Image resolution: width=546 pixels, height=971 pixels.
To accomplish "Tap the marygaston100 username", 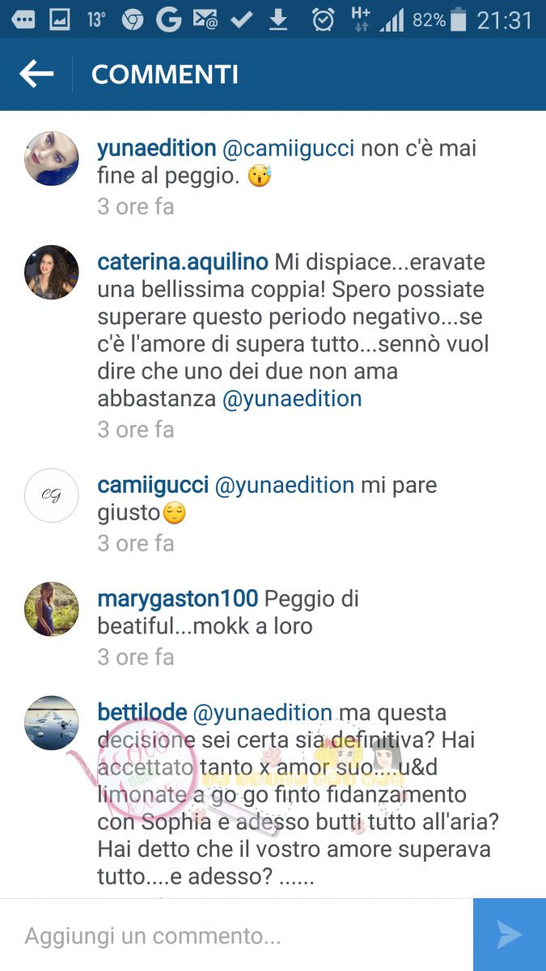I will 177,599.
